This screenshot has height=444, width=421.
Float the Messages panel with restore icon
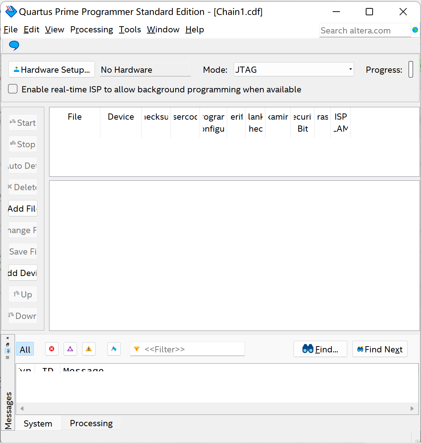click(x=8, y=344)
